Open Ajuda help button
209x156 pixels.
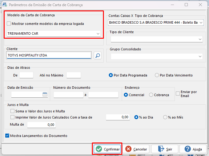(193, 149)
